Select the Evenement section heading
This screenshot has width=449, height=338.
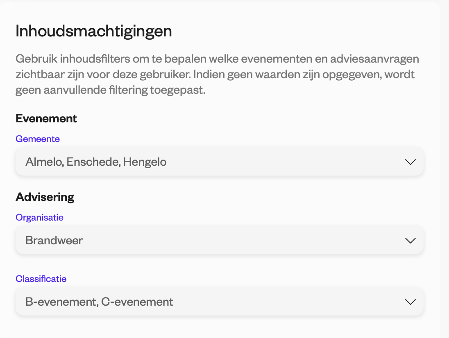pos(46,118)
